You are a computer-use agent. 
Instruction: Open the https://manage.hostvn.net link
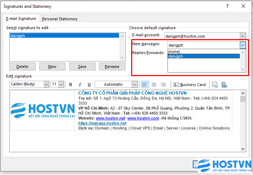coord(102,123)
